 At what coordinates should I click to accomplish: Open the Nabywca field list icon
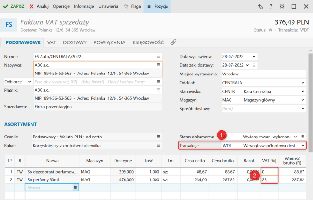(x=158, y=65)
